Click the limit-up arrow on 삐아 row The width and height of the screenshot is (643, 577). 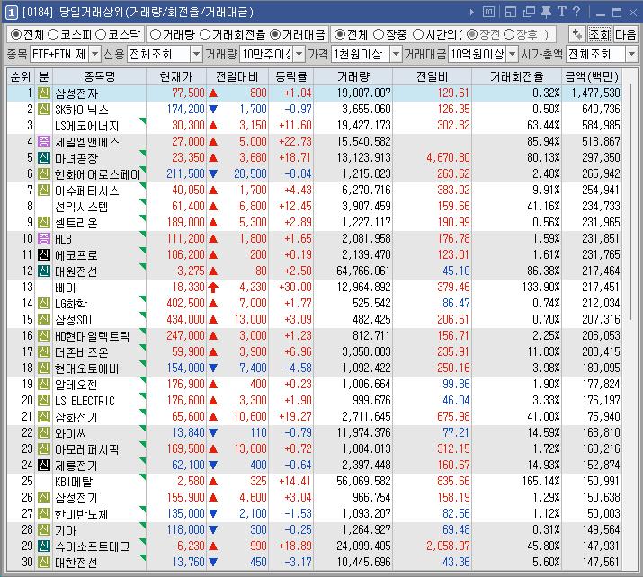(213, 288)
